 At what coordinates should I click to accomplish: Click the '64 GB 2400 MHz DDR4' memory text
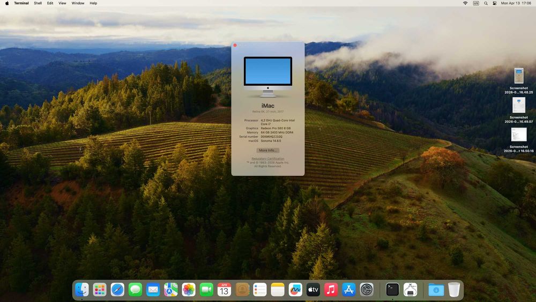[277, 132]
